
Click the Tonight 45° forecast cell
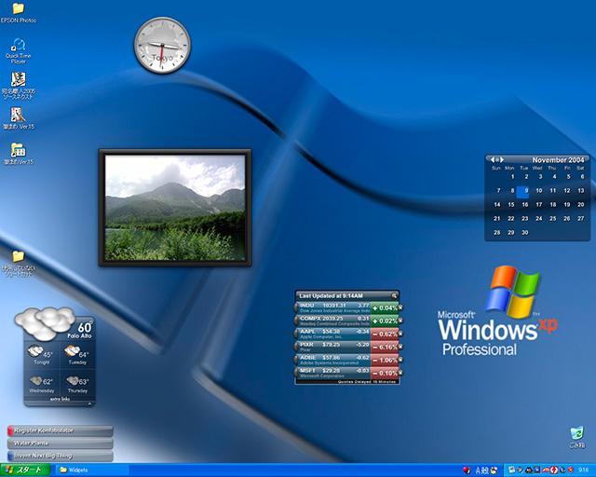41,355
